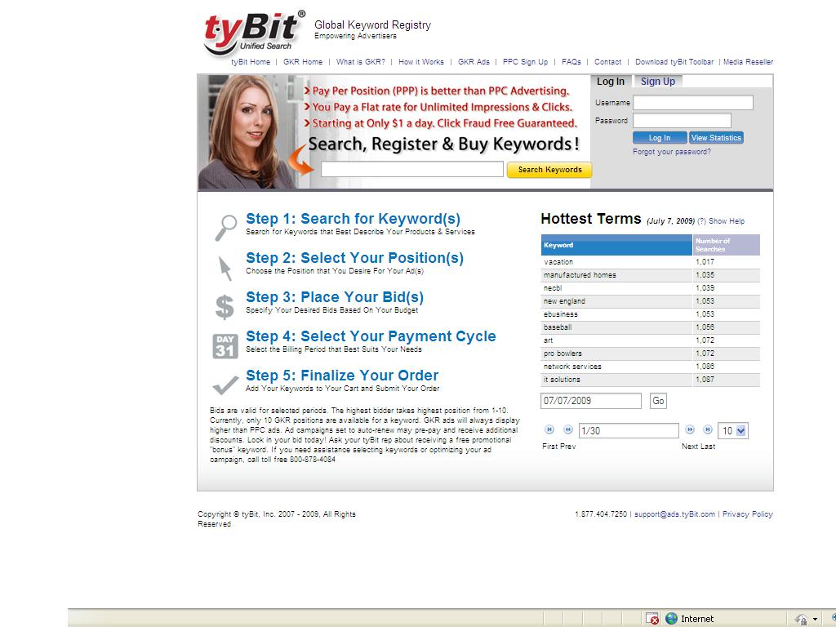Viewport: 836px width, 627px height.
Task: Open the status bar zoom dropdown arrow
Action: (x=815, y=620)
